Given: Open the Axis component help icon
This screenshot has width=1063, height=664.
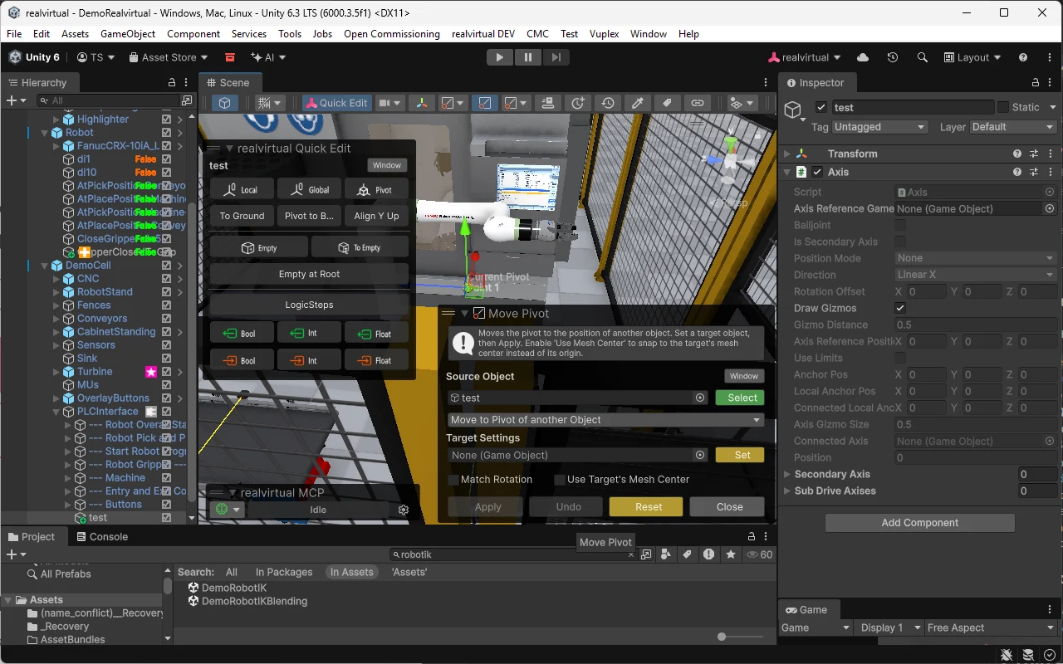Looking at the screenshot, I should coord(1017,172).
